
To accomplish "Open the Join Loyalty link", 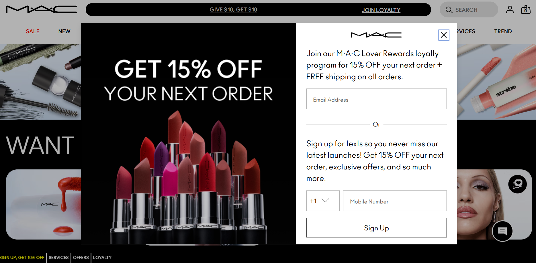I will [381, 10].
